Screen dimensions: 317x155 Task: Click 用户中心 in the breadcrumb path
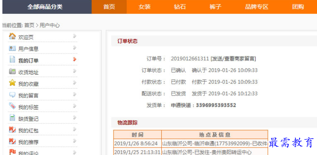tap(50, 25)
